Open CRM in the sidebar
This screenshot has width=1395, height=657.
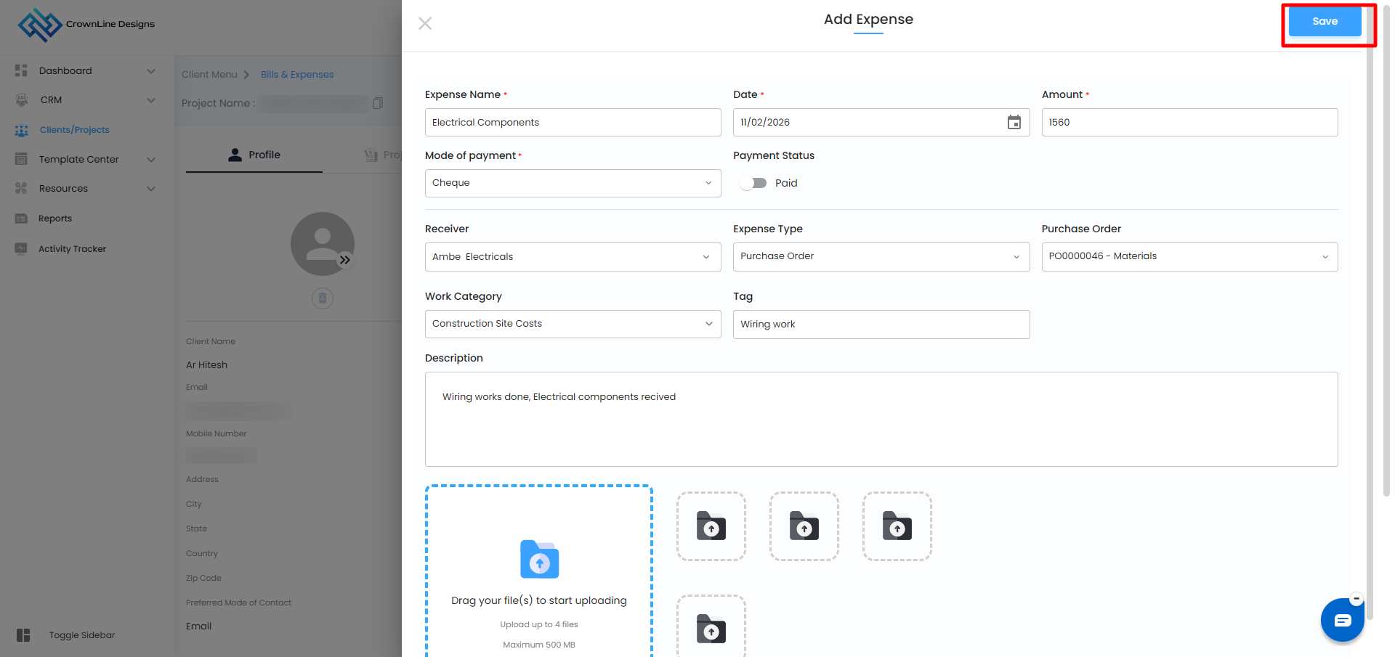(51, 99)
